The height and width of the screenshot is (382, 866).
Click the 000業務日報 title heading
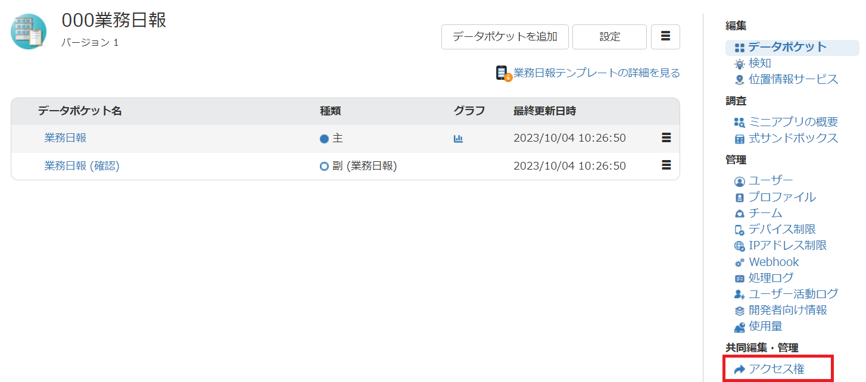114,20
